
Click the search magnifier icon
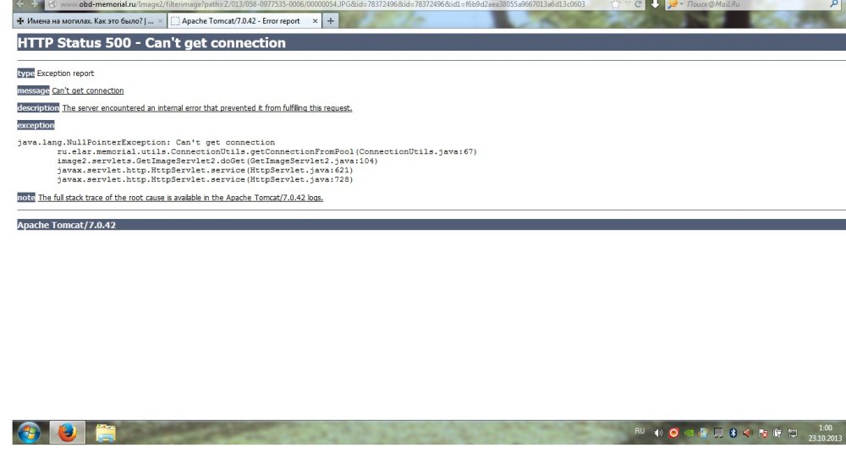[x=834, y=4]
